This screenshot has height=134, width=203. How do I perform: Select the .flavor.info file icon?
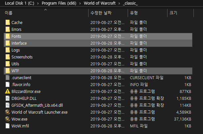8,84
